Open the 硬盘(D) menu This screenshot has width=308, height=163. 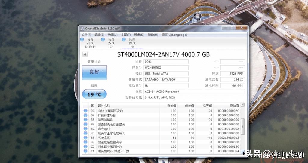139,35
